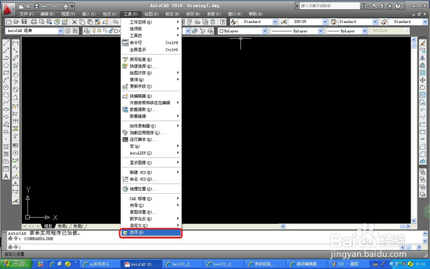Select the Move tool in modify toolbar
The height and width of the screenshot is (269, 430).
(423, 80)
